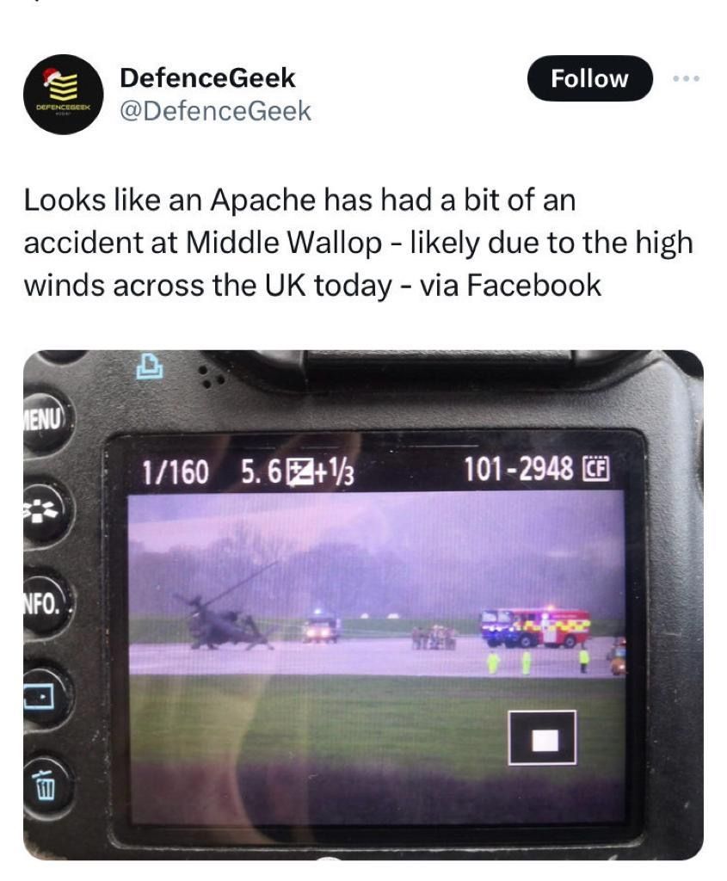Screen dimensions: 727x881
Task: Click the exposure compensation +1/3 icon
Action: click(x=320, y=471)
